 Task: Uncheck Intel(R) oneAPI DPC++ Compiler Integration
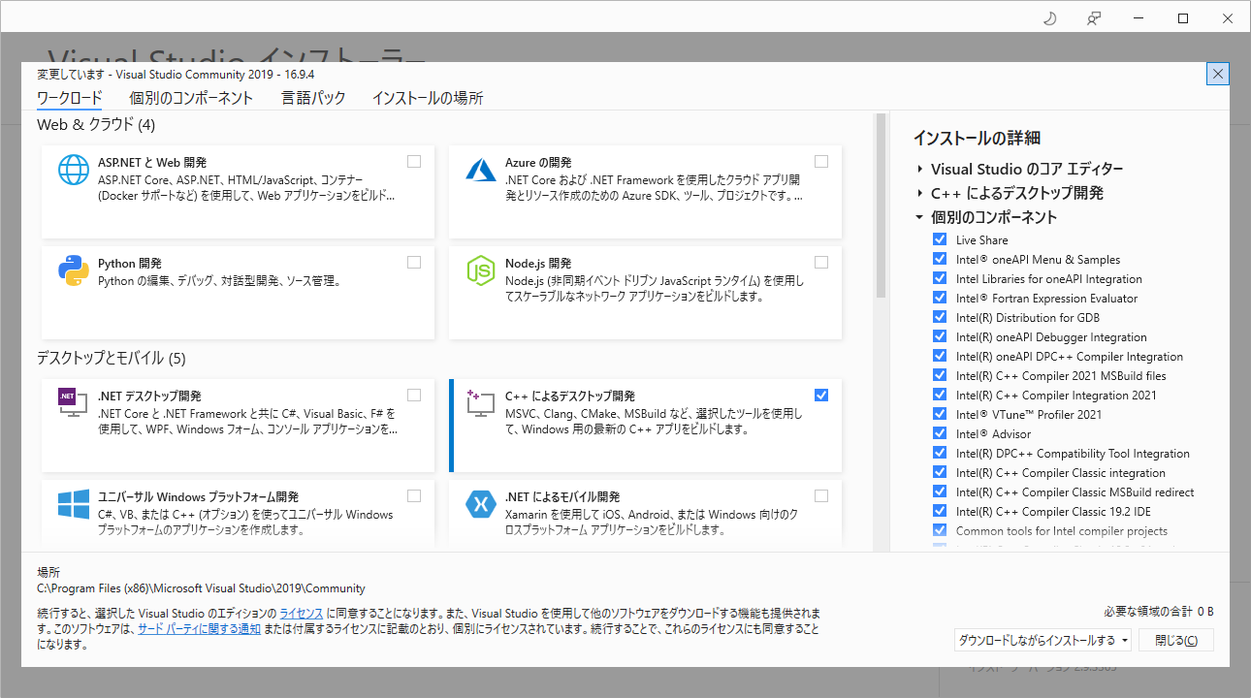939,356
